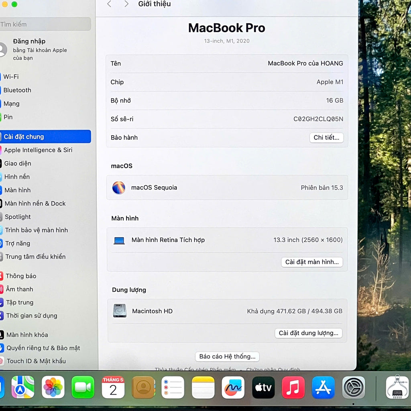Click Báo cáo Hệ thống... button
411x411 pixels.
(x=227, y=356)
